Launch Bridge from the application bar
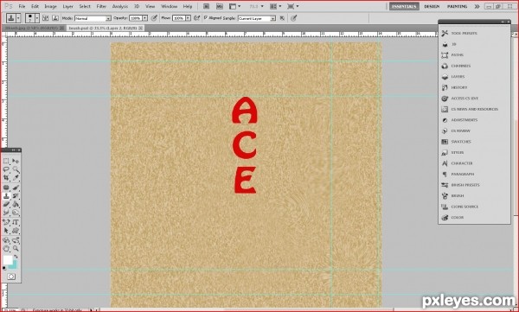519x312 pixels. pyautogui.click(x=206, y=6)
